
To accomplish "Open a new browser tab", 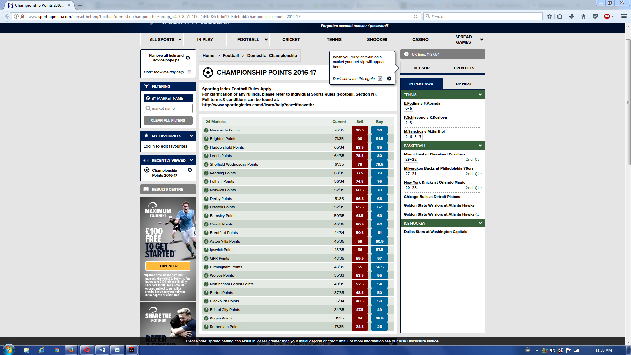I will click(80, 5).
